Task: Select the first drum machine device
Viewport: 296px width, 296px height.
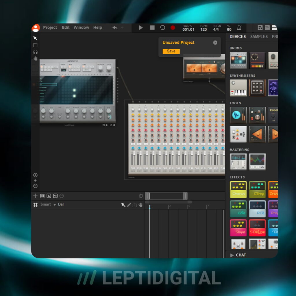Action: 238,60
